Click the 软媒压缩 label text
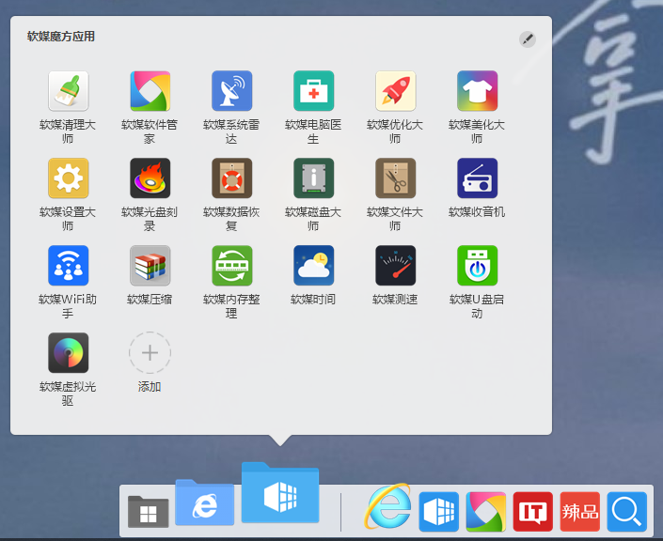Viewport: 663px width, 541px height. 150,299
